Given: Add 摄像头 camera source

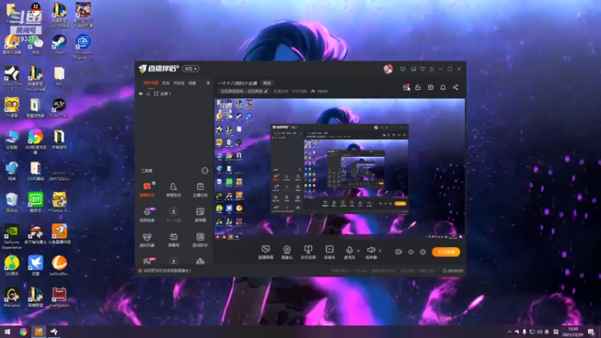Looking at the screenshot, I should (287, 252).
